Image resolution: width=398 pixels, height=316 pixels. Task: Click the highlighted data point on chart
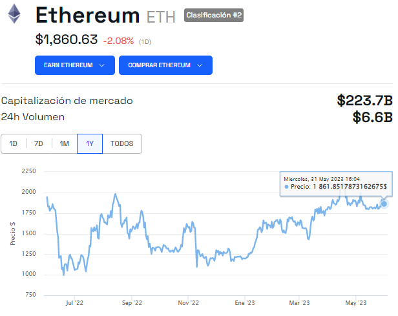point(384,204)
